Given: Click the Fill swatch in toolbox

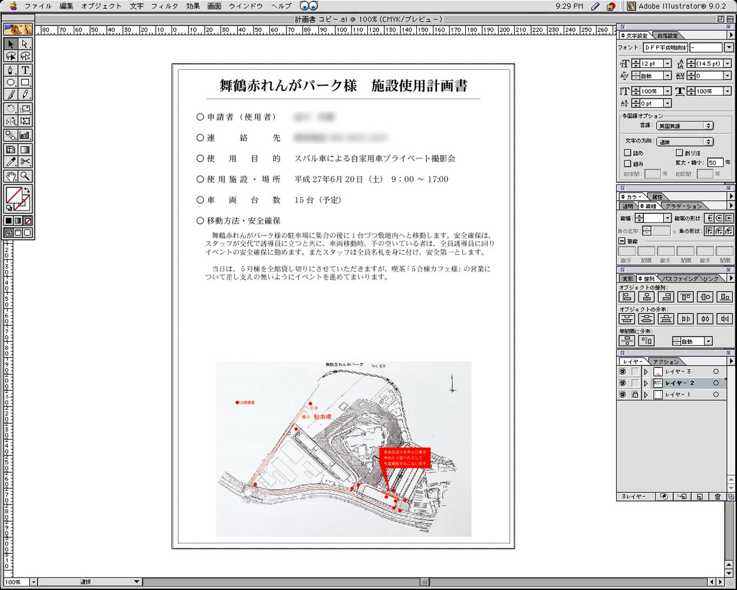Looking at the screenshot, I should 14,195.
